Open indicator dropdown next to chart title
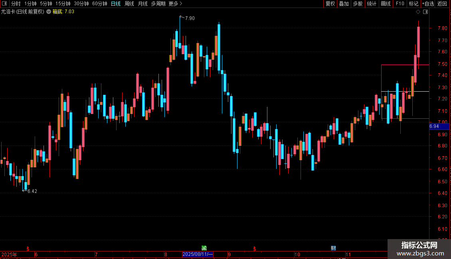Screen dimensions: 451x259 (x=49, y=12)
